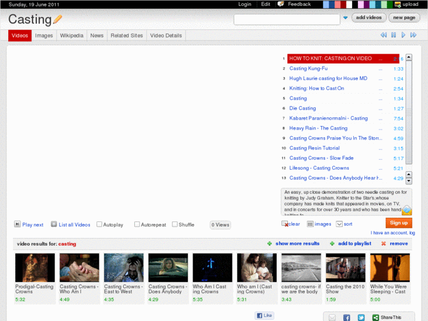Enable the Autorepeat checkbox

tap(137, 224)
